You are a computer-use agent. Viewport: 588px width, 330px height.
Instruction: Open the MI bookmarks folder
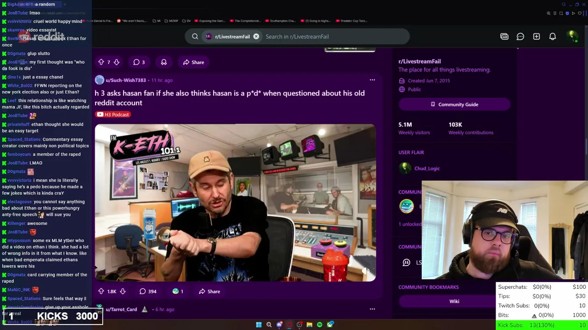click(x=157, y=21)
